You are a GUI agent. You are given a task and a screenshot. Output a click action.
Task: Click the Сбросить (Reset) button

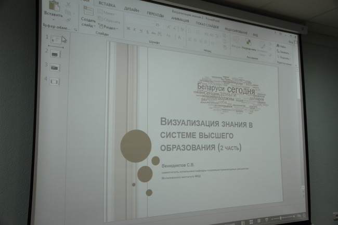(x=109, y=20)
